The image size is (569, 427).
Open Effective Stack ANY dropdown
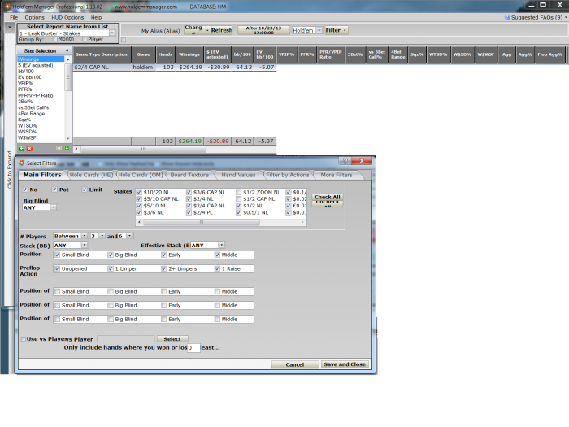point(221,245)
